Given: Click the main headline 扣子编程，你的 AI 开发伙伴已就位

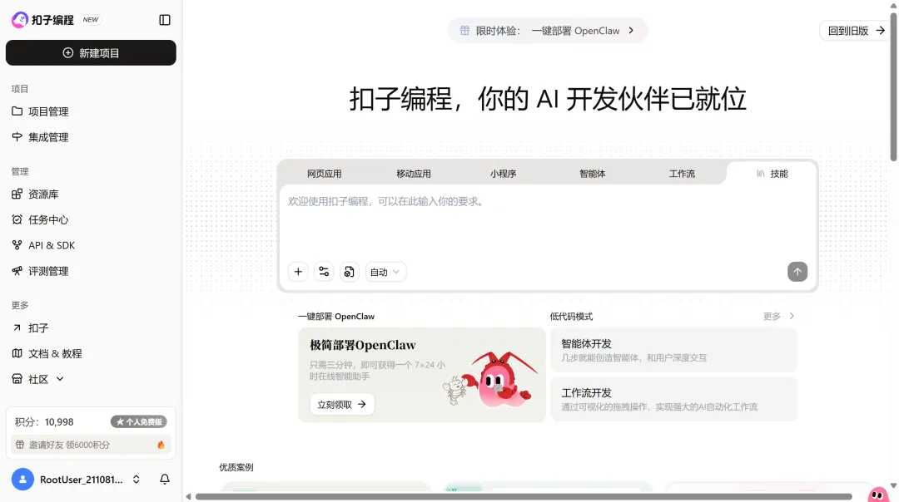Looking at the screenshot, I should tap(548, 98).
